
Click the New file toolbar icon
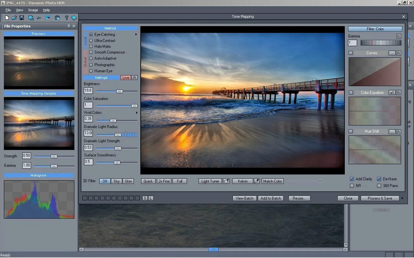7,18
